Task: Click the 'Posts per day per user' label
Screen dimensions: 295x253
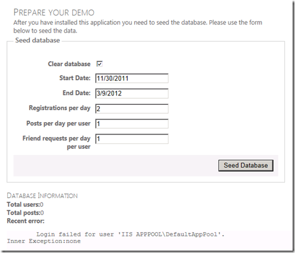Action: [59, 123]
